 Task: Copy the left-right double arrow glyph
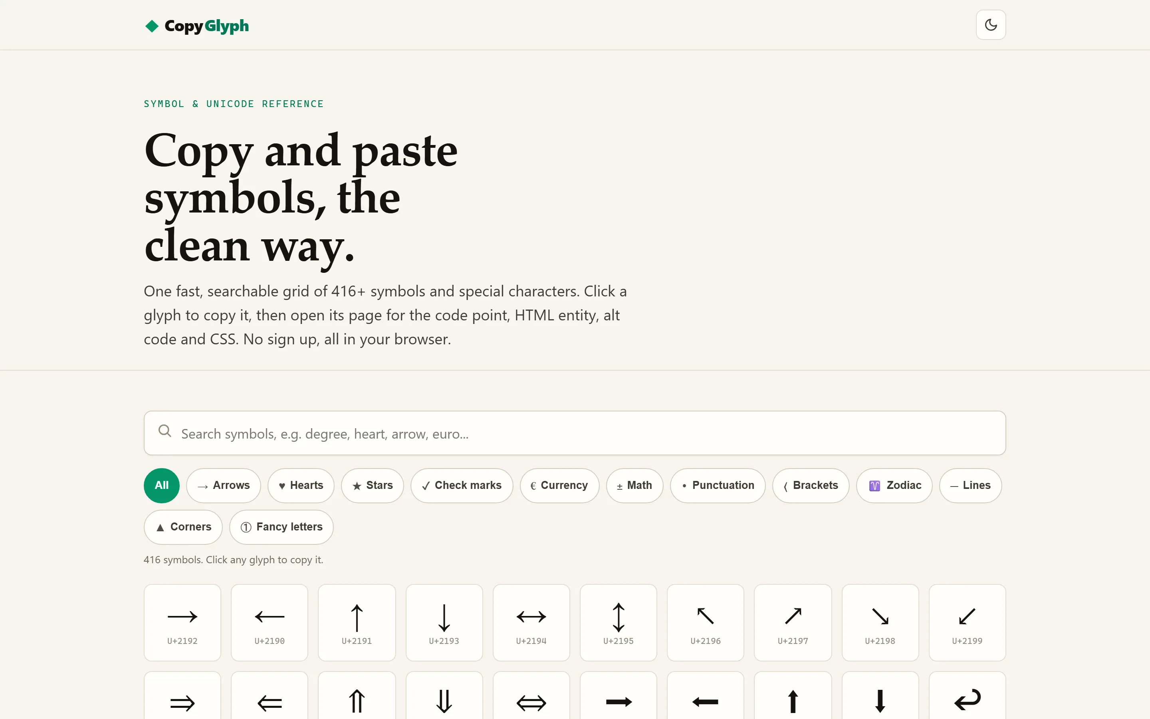531,695
